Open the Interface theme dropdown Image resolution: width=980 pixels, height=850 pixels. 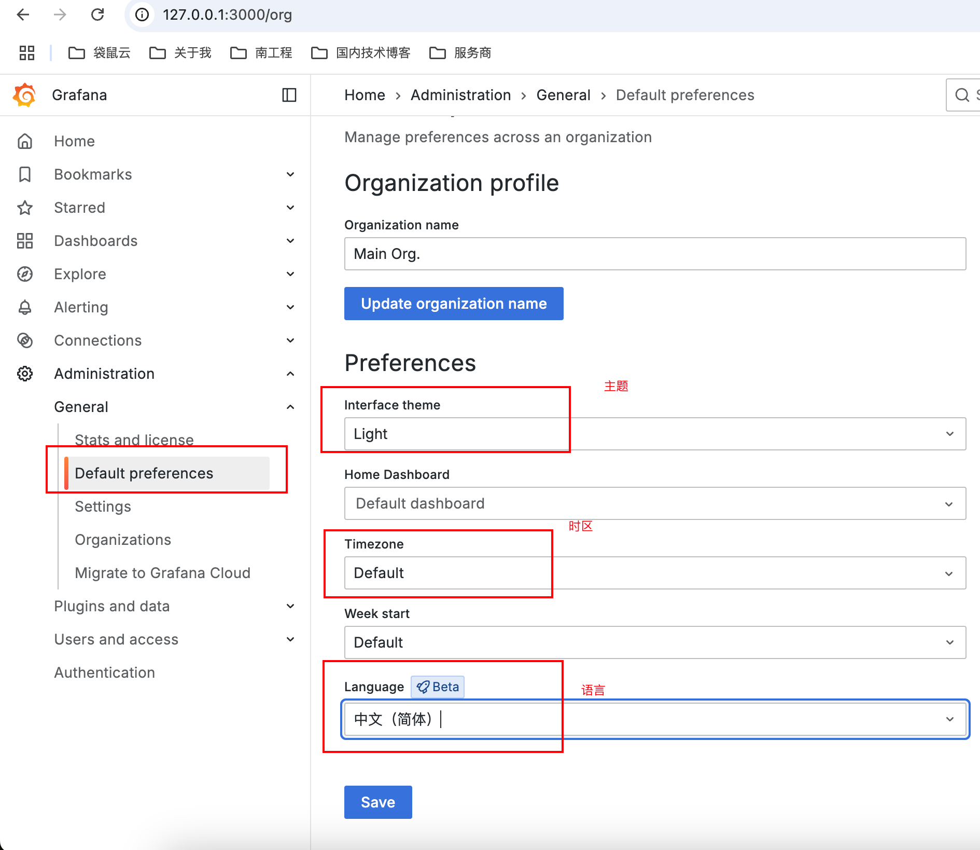[655, 434]
